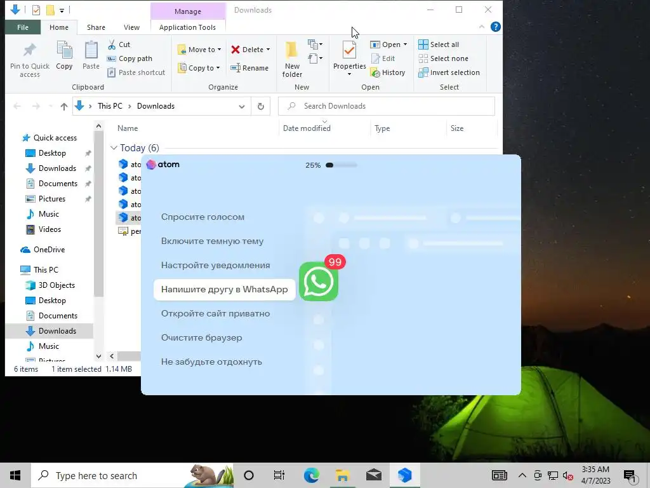The width and height of the screenshot is (650, 488).
Task: Click the Search Downloads input field
Action: [387, 106]
